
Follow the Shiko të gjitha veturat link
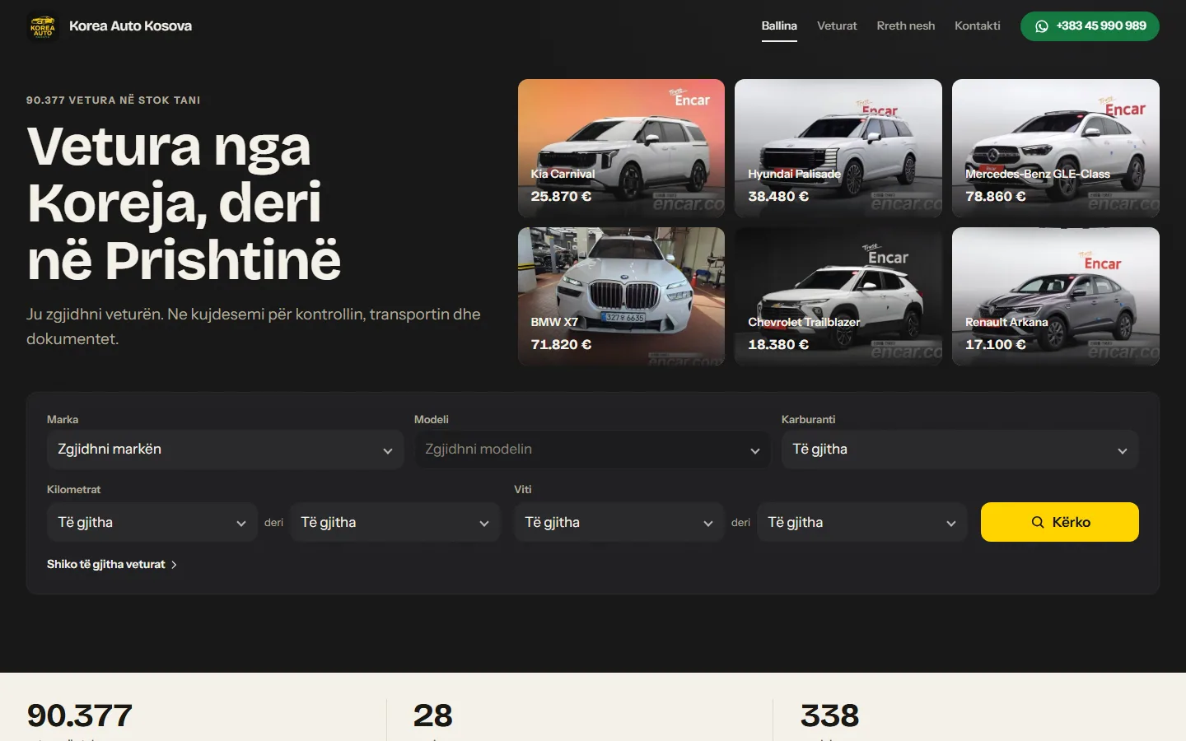coord(112,565)
